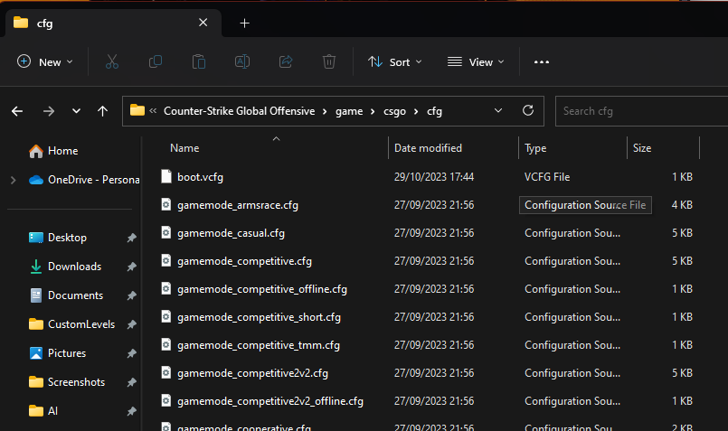Screen dimensions: 728x431
Task: Select gamemode_competitive2v2_offline.cfg file name
Action: coord(270,401)
